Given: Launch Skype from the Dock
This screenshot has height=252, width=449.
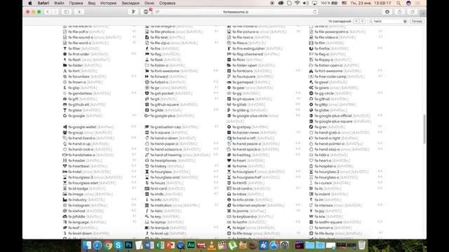Looking at the screenshot, I should pos(118,245).
